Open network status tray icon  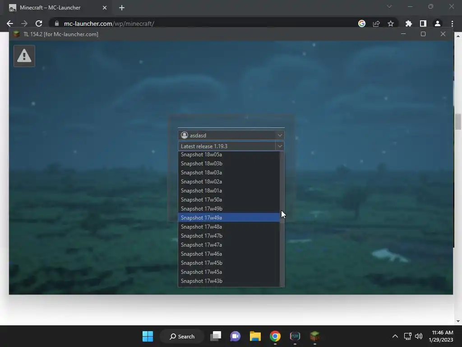click(407, 336)
